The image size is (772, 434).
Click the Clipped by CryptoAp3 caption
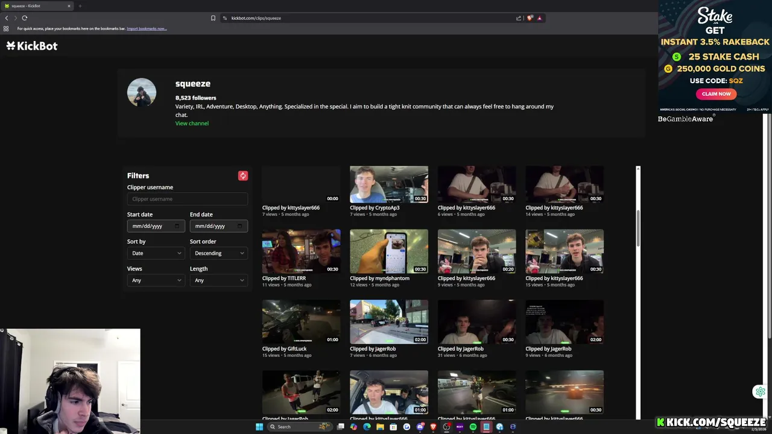click(375, 207)
